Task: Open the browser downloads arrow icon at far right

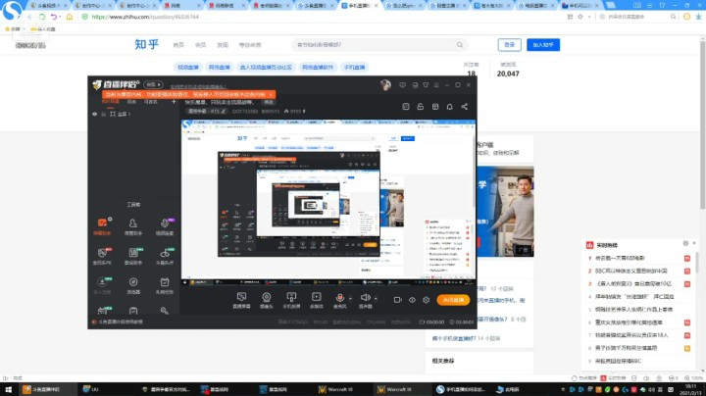Action: pyautogui.click(x=698, y=17)
